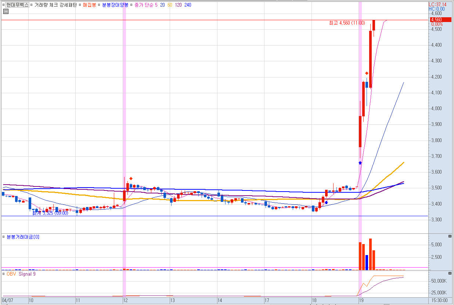This screenshot has height=305, width=454.
Task: Pick the orange 60-period moving average value
Action: [170, 5]
